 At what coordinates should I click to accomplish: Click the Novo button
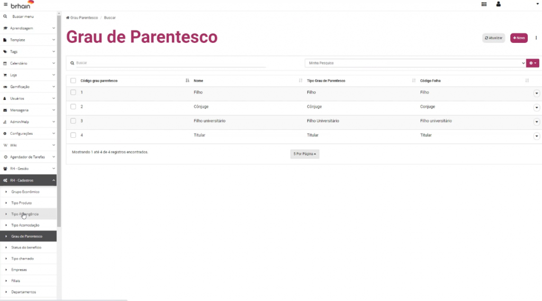tap(519, 38)
